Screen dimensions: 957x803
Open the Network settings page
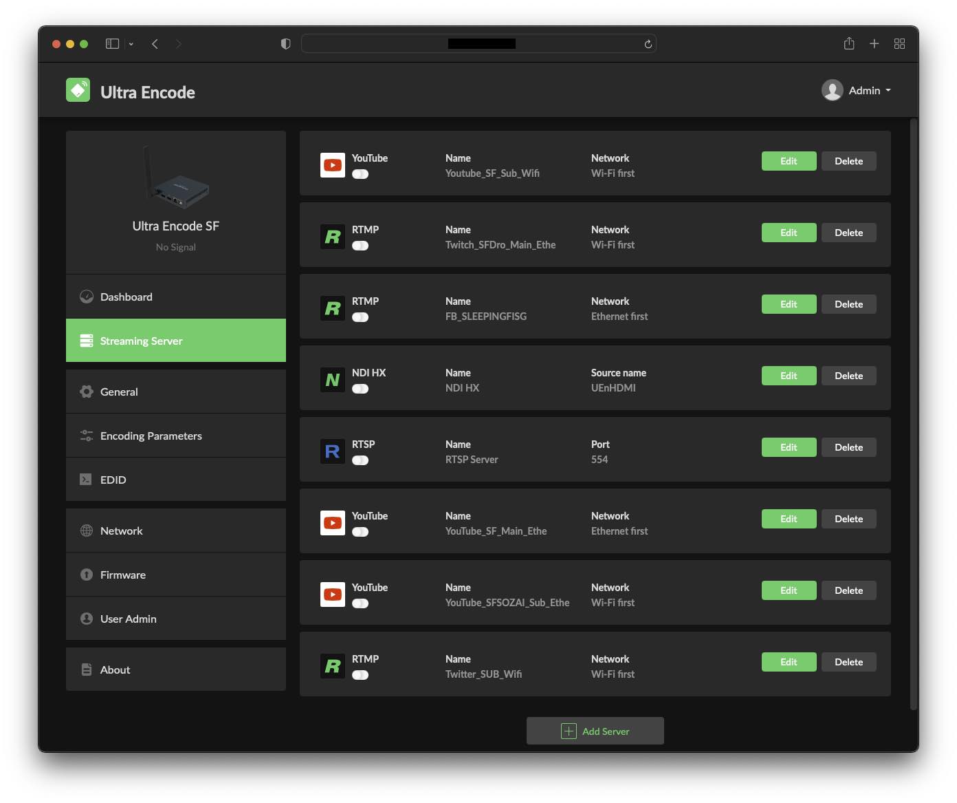click(176, 531)
